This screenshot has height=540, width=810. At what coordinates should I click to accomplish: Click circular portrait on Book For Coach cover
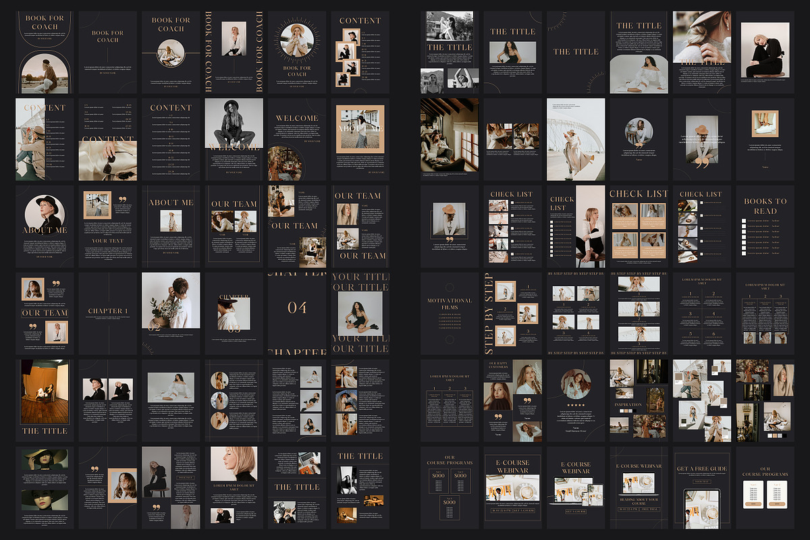[x=171, y=53]
